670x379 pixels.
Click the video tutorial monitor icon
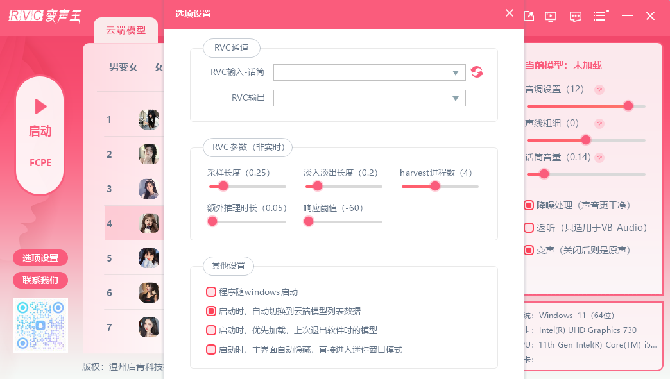[x=550, y=16]
